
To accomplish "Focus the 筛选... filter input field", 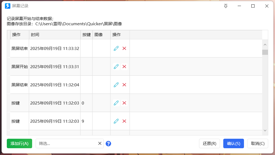I will pyautogui.click(x=67, y=144).
